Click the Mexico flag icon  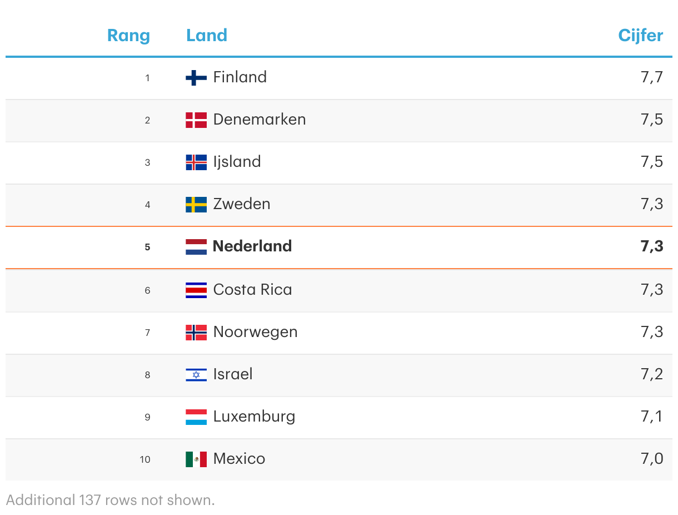coord(196,459)
